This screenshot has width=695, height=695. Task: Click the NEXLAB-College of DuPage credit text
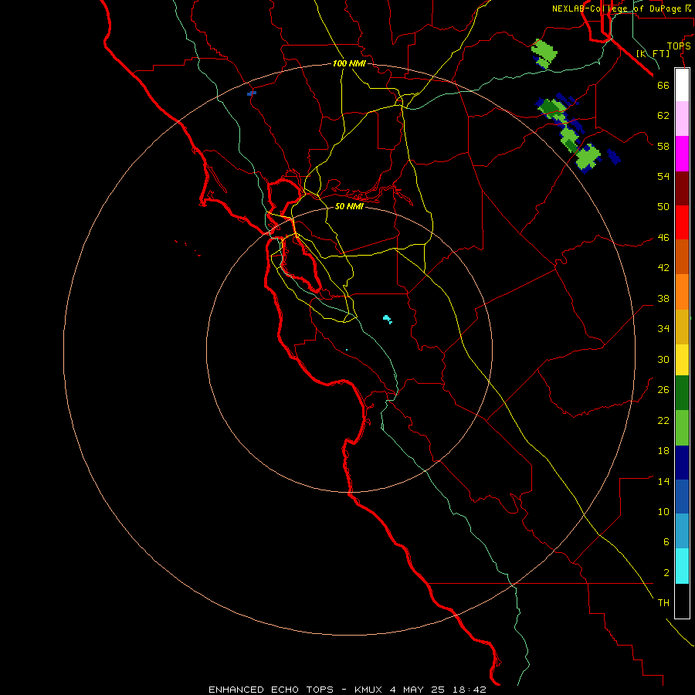(x=621, y=8)
